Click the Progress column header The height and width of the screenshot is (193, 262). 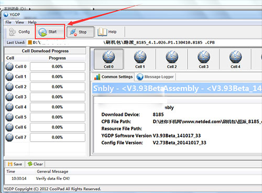[x=57, y=58]
